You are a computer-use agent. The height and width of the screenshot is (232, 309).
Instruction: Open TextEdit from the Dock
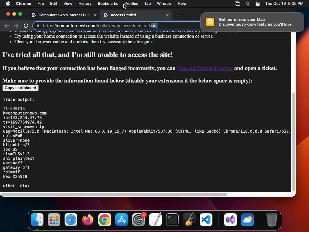pos(155,220)
